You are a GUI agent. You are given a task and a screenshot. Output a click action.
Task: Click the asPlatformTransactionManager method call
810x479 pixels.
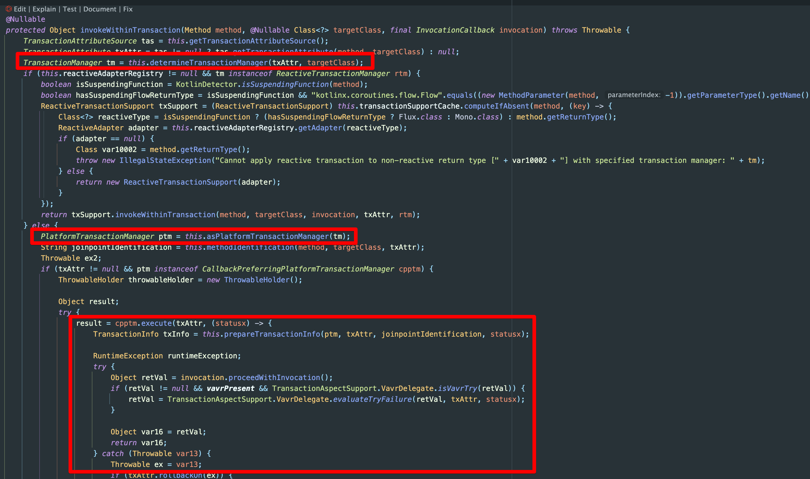pyautogui.click(x=268, y=236)
